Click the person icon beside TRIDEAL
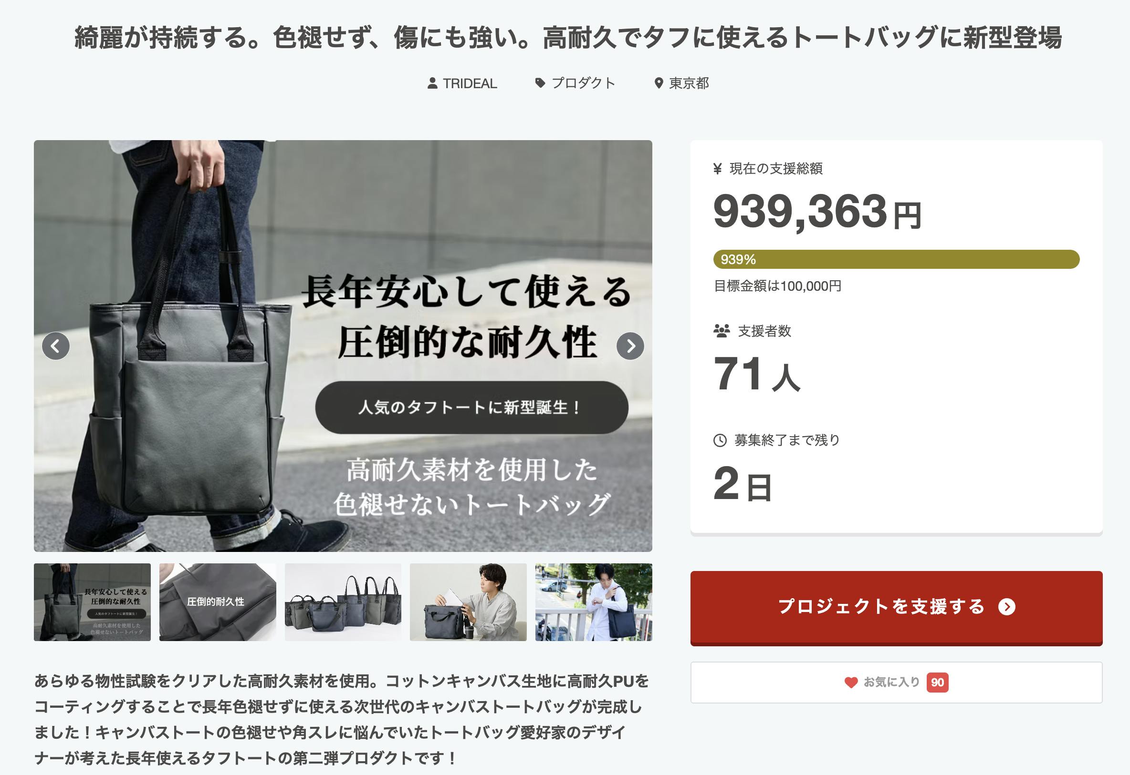This screenshot has width=1130, height=775. pyautogui.click(x=432, y=83)
